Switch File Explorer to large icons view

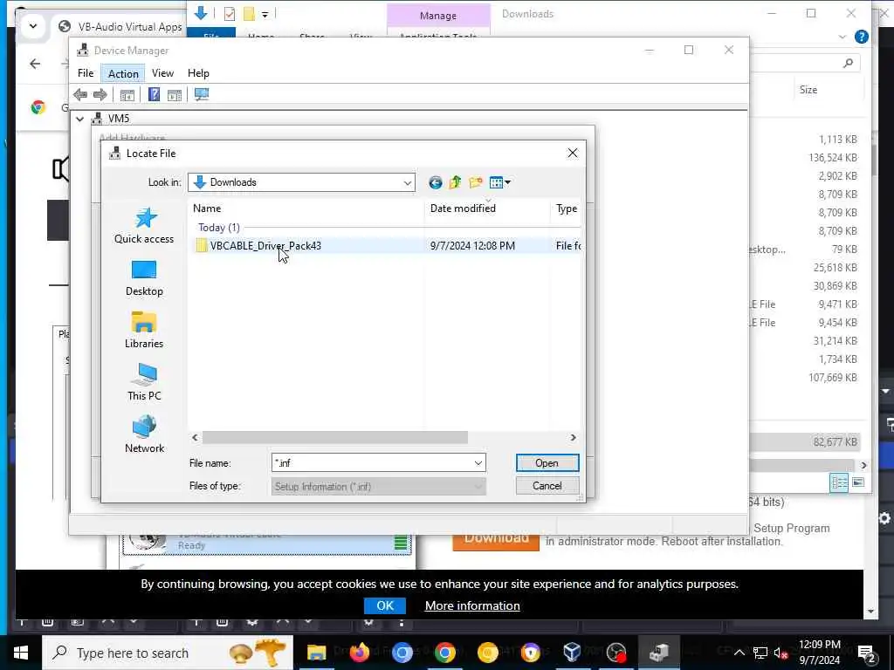coord(858,482)
